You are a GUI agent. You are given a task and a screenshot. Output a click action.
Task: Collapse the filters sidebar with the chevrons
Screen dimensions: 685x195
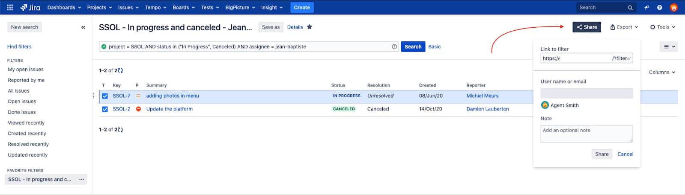click(83, 27)
